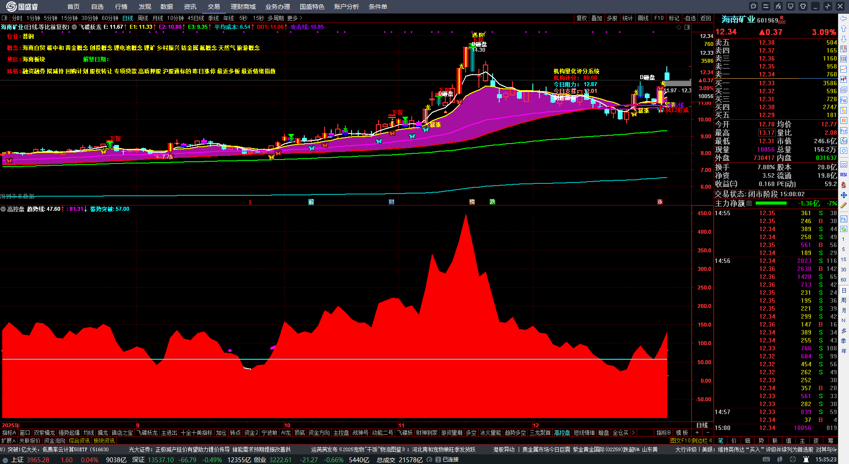This screenshot has width=849, height=464.
Task: Click the + zoom in chart button
Action: coord(697,433)
